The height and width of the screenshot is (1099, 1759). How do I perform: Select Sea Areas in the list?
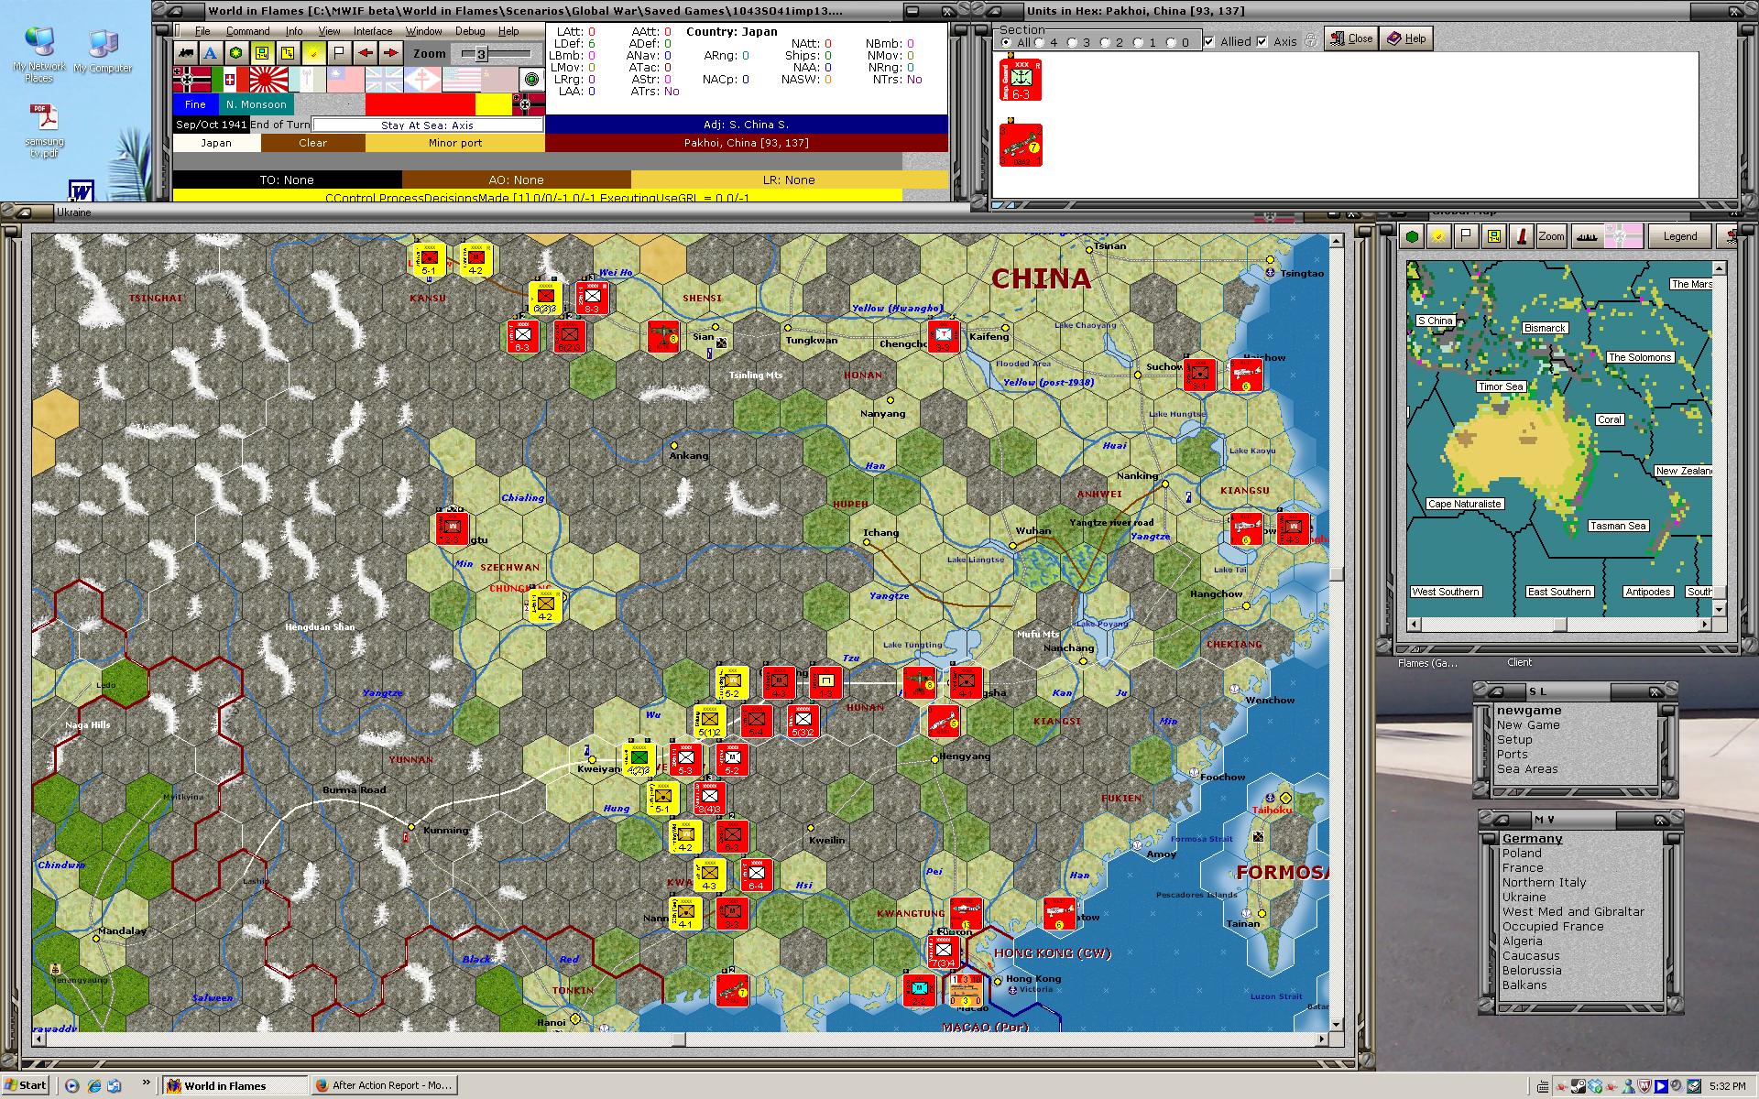pyautogui.click(x=1527, y=769)
